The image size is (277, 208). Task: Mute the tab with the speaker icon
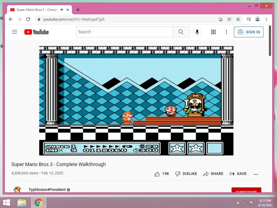tap(62, 10)
